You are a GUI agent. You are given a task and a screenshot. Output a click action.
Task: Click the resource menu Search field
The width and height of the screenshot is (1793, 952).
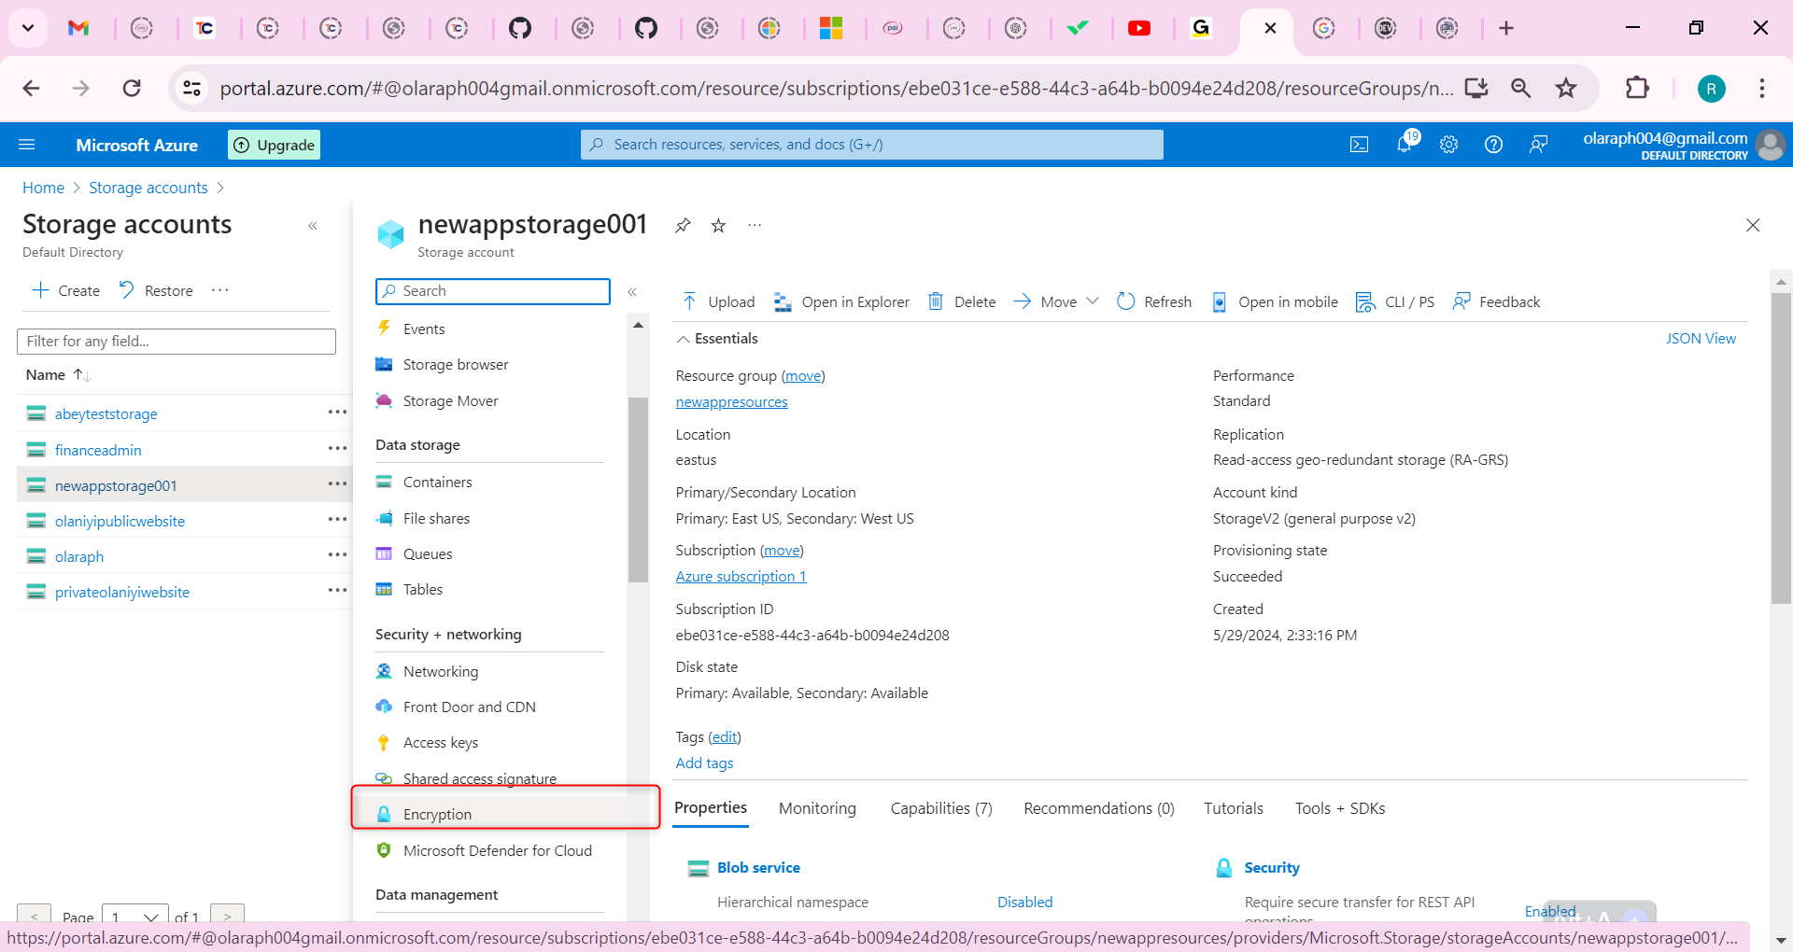493,291
